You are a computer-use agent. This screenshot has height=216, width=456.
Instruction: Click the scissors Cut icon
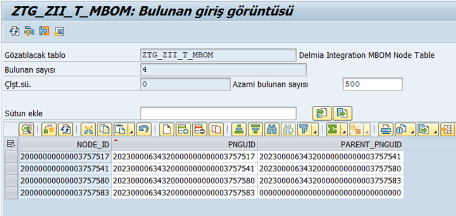pyautogui.click(x=88, y=130)
